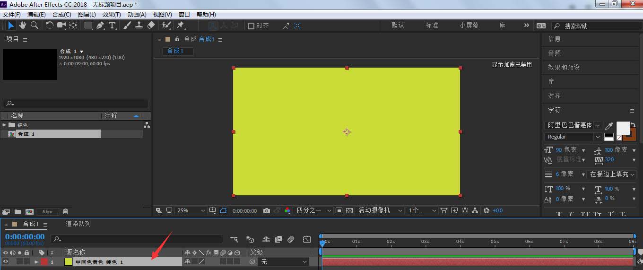Open the 效果(T) menu
This screenshot has height=270, width=643.
point(112,15)
